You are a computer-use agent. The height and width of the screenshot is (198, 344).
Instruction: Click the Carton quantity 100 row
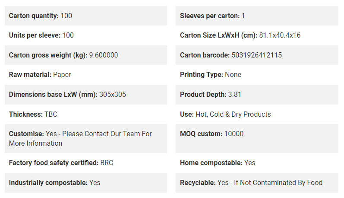pyautogui.click(x=86, y=16)
